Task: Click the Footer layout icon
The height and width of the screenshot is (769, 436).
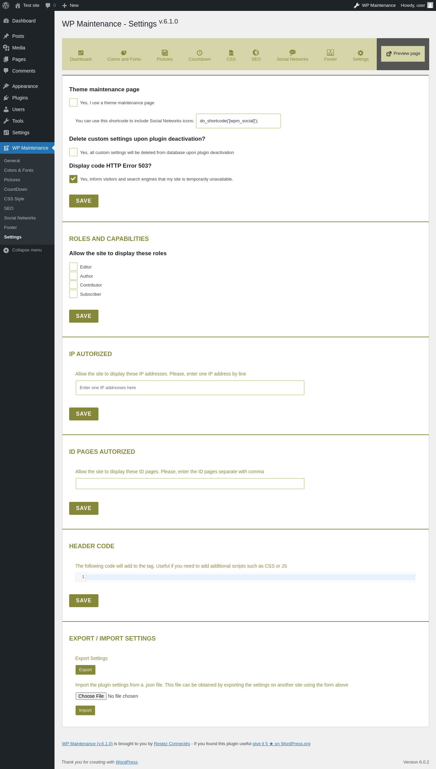Action: click(330, 52)
